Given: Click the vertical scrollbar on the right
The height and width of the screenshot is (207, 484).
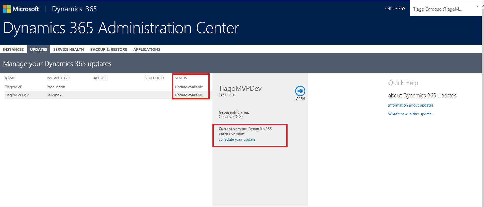Looking at the screenshot, I should pyautogui.click(x=483, y=101).
